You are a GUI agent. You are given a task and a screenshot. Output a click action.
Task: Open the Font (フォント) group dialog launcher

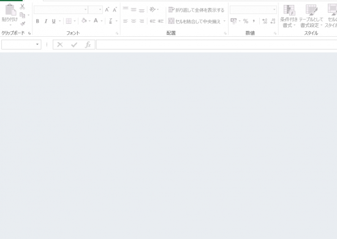[117, 33]
